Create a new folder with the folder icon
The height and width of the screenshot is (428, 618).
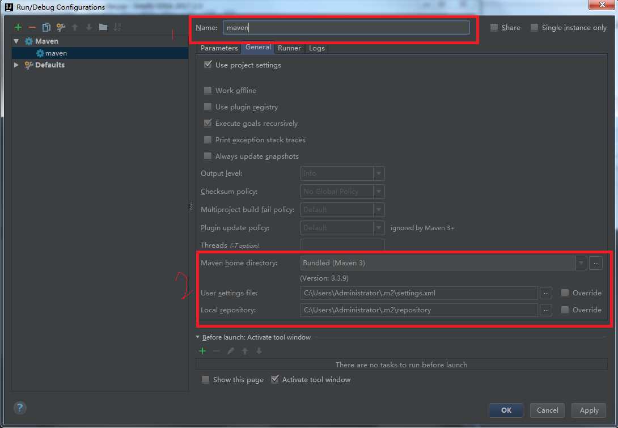click(103, 27)
